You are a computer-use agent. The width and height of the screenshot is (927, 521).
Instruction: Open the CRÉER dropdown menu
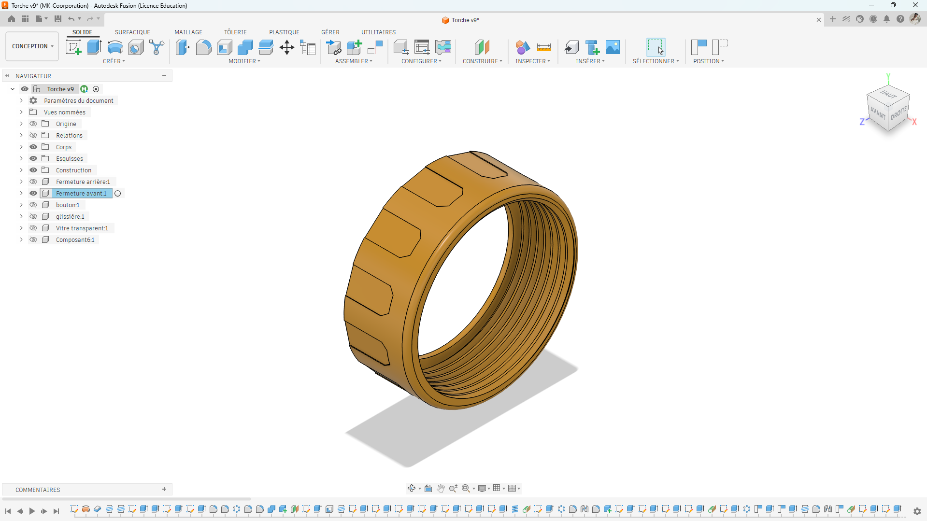(x=114, y=61)
